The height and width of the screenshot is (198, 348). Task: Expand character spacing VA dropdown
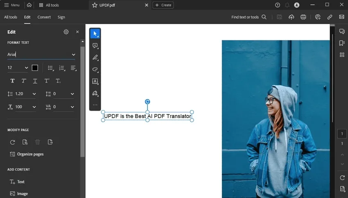tap(72, 107)
